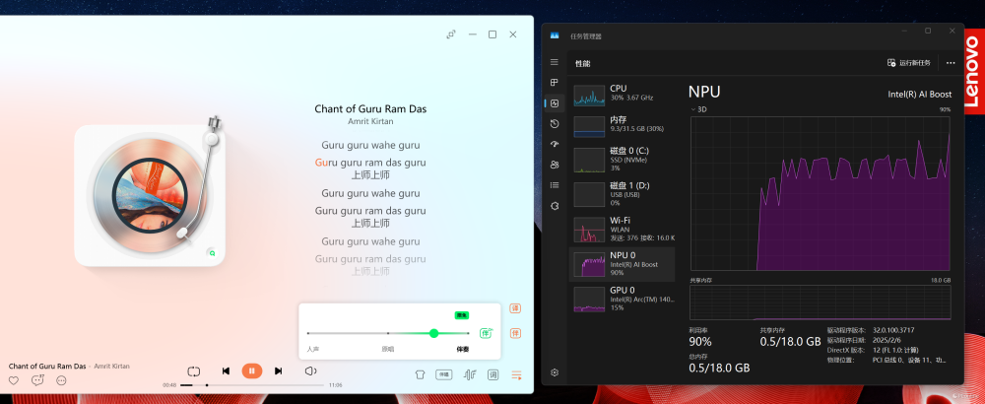
Task: Select 人声 vocal mode label
Action: click(x=313, y=350)
